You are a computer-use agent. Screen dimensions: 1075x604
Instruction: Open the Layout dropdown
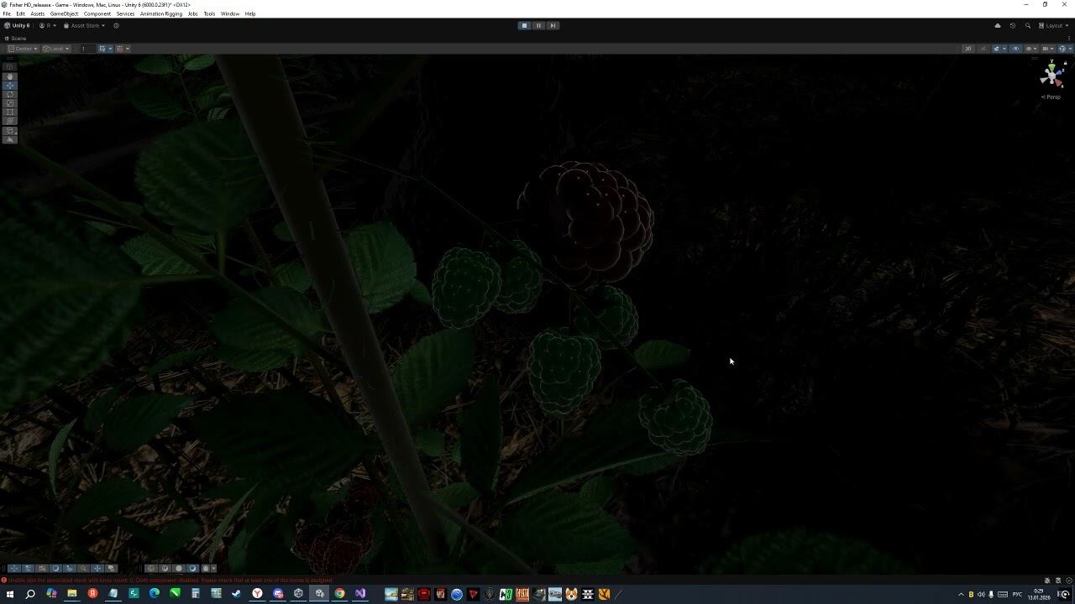[x=1053, y=25]
